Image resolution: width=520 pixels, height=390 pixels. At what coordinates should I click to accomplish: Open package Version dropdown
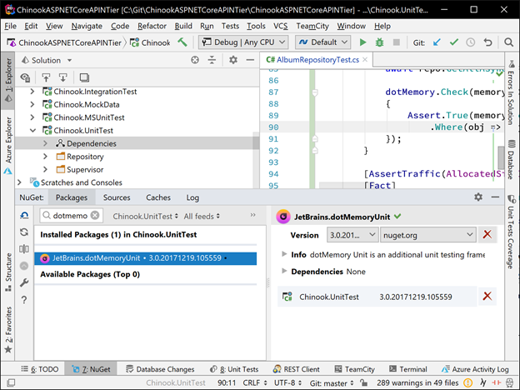(352, 235)
